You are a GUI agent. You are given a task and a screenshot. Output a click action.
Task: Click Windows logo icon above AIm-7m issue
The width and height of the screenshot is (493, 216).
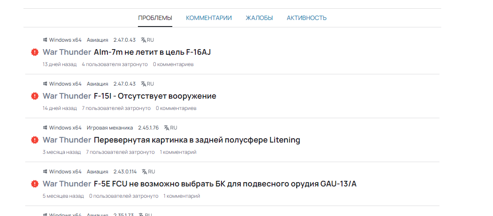(45, 40)
